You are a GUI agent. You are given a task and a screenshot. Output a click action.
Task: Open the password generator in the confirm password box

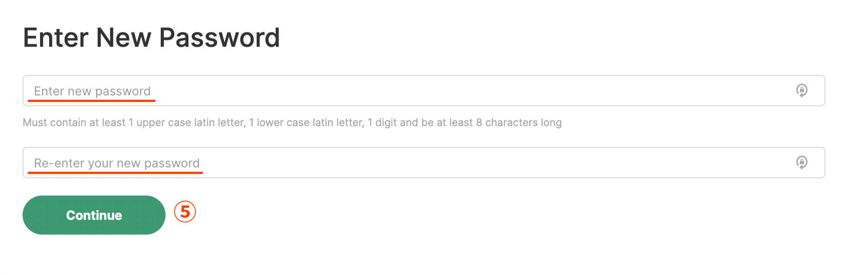click(x=802, y=163)
